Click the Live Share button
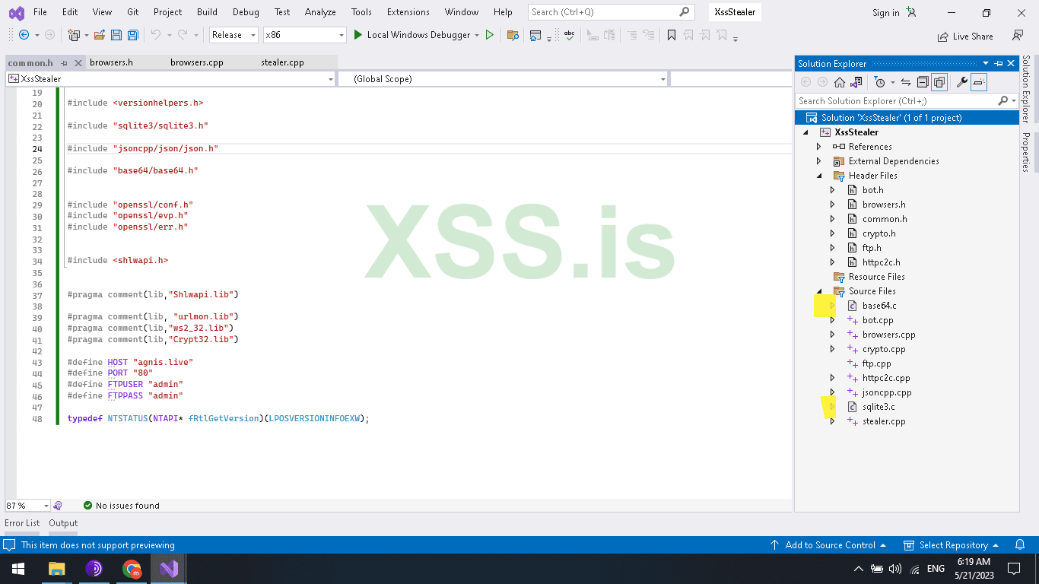 click(966, 36)
